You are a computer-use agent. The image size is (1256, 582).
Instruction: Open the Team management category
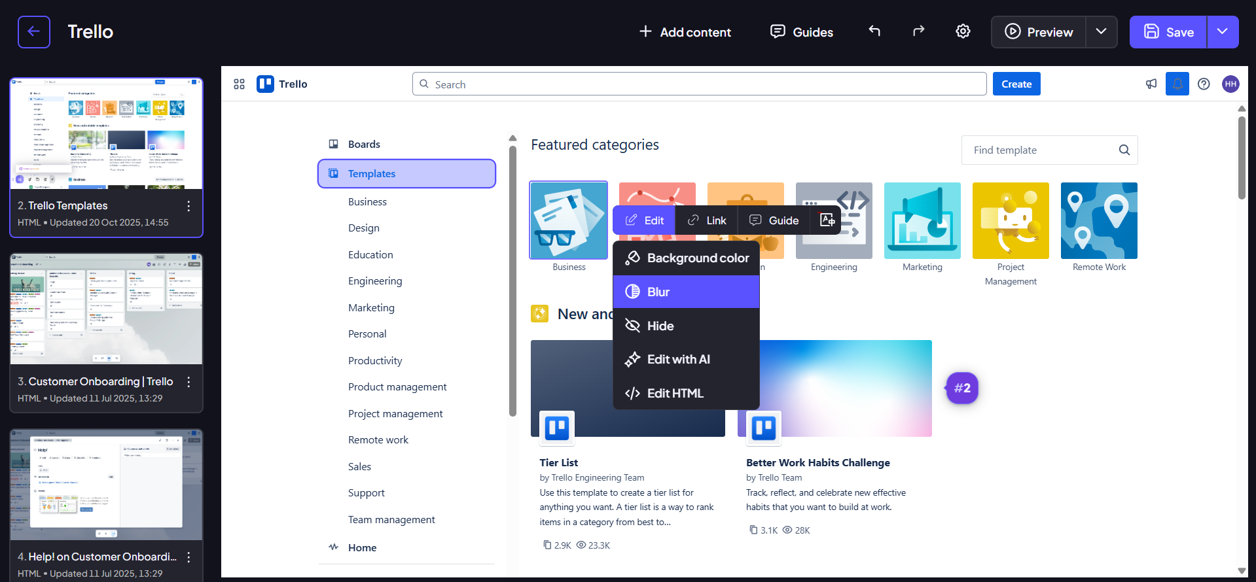click(x=391, y=519)
